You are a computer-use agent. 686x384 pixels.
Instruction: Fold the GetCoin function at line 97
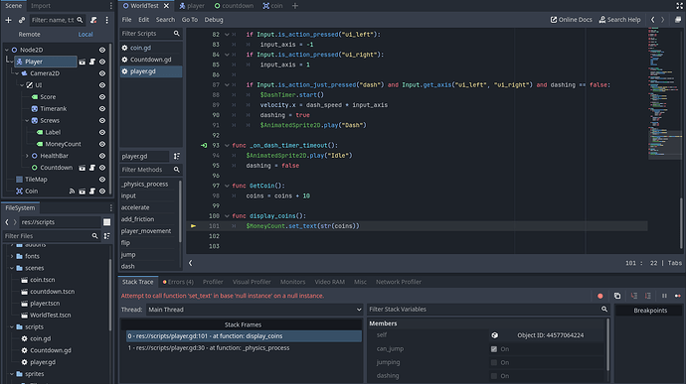[x=227, y=186]
